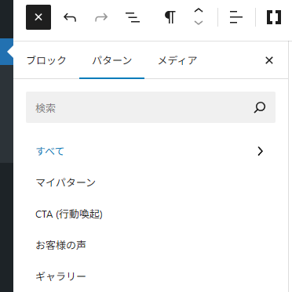The image size is (292, 292).
Task: Click the magnifying glass search icon
Action: click(x=260, y=107)
